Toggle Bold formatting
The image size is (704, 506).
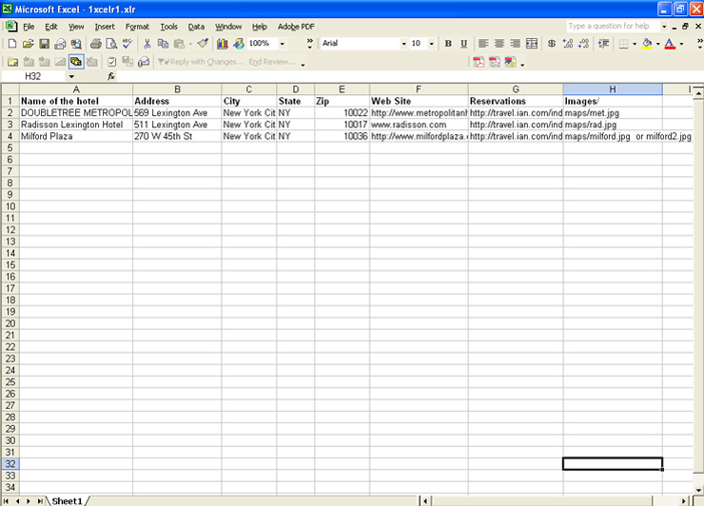448,44
